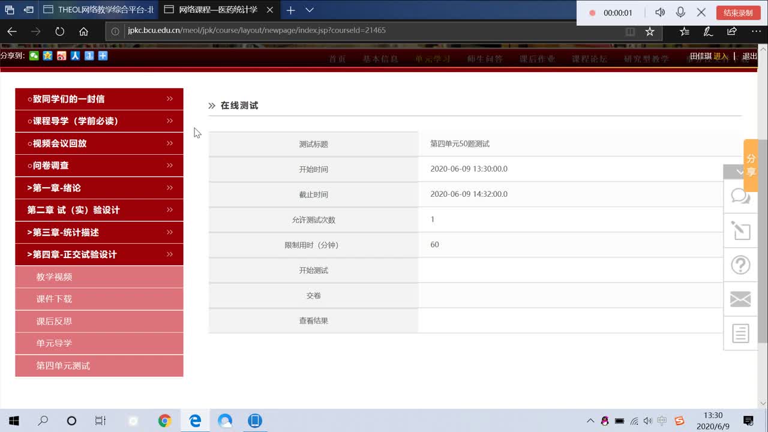
Task: Open chat bubble icon in side toolbar
Action: click(x=740, y=196)
